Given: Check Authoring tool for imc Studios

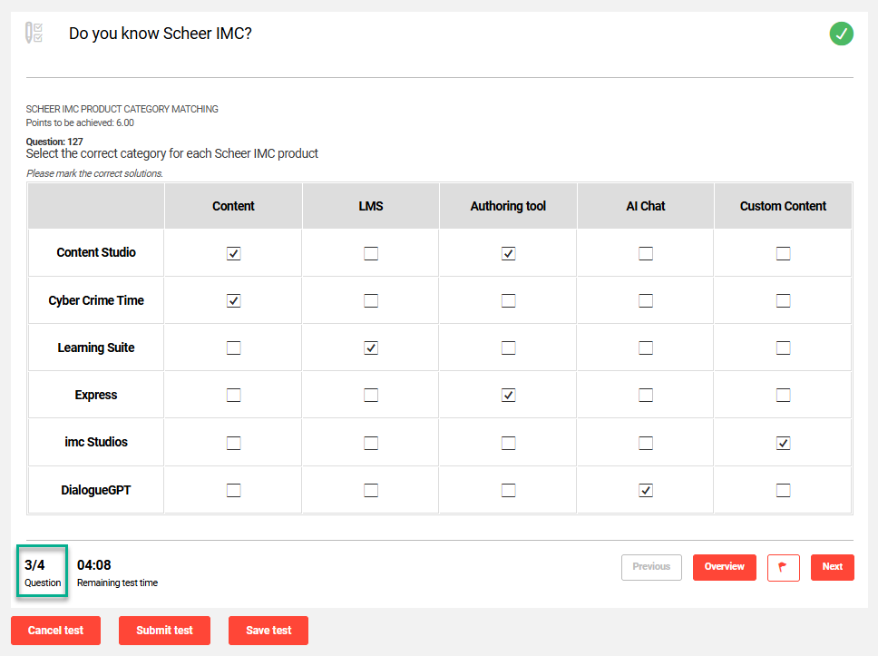Looking at the screenshot, I should pyautogui.click(x=509, y=443).
